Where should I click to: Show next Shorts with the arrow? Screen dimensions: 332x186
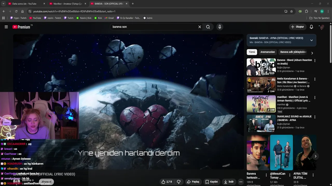(315, 156)
